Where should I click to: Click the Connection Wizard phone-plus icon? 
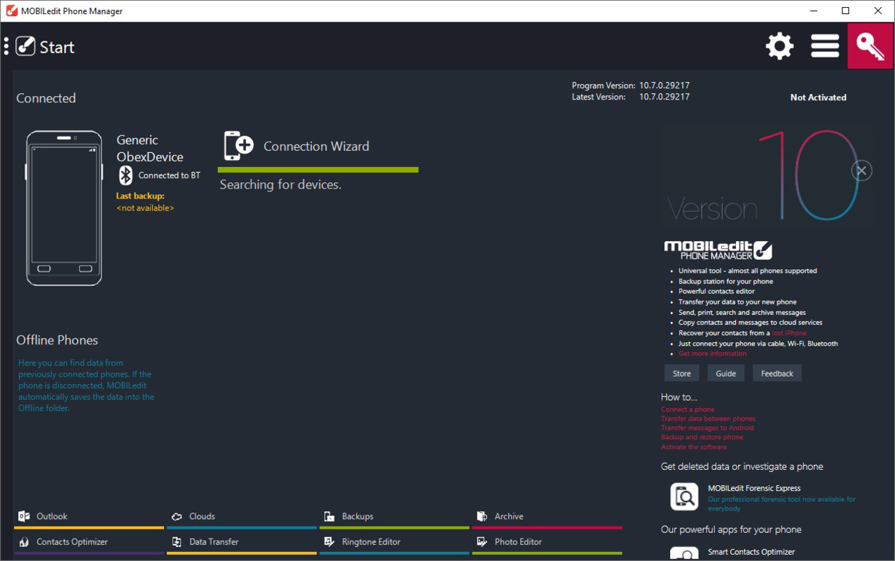pyautogui.click(x=238, y=146)
